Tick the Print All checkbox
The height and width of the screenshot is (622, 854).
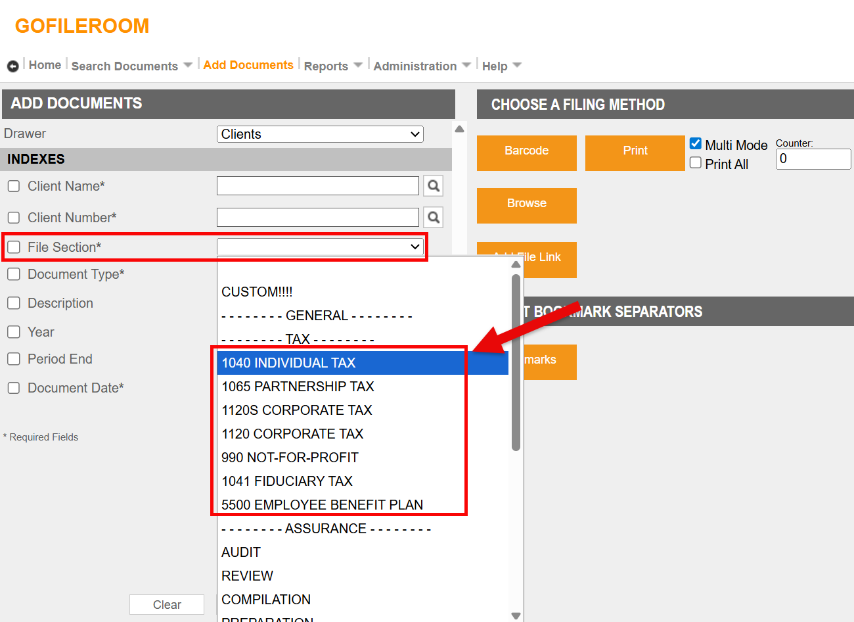click(x=696, y=163)
